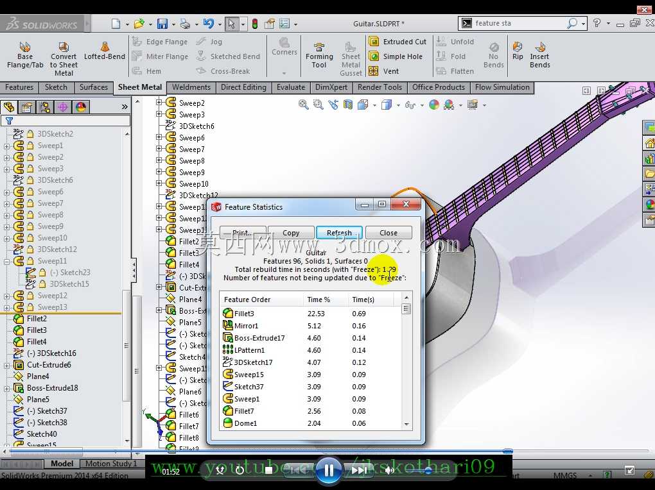Image resolution: width=655 pixels, height=490 pixels.
Task: Select Convert to Sheet Metal tool
Action: point(64,59)
